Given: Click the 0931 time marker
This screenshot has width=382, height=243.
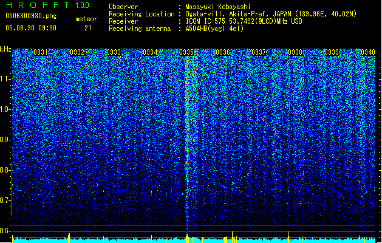Looking at the screenshot, I should pos(41,52).
